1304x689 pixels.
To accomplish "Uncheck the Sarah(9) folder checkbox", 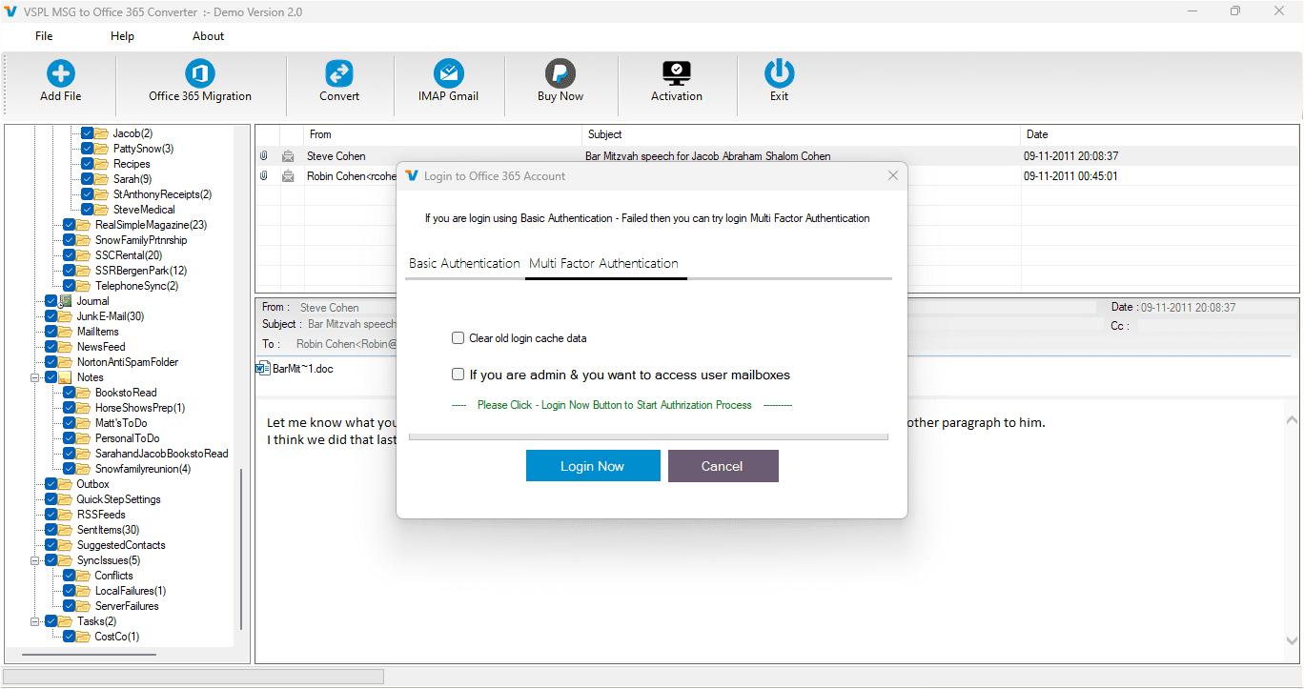I will (88, 179).
